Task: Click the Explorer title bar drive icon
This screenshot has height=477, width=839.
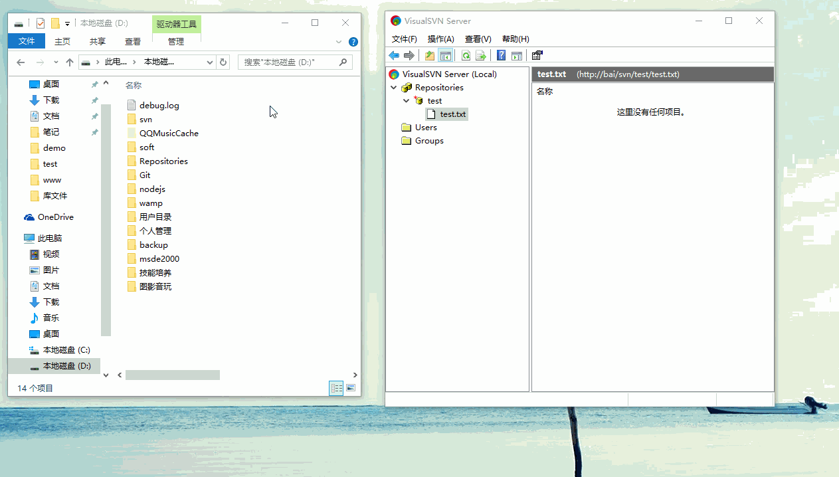Action: pyautogui.click(x=19, y=23)
